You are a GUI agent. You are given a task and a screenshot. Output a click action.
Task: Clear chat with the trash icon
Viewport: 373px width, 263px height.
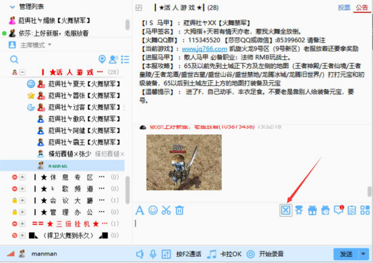coord(179,210)
